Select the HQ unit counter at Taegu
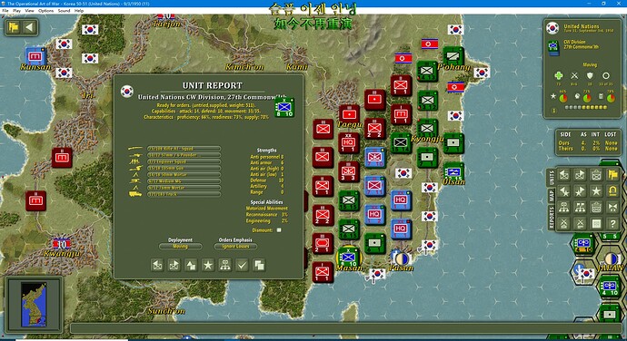This screenshot has width=627, height=341. (348, 143)
